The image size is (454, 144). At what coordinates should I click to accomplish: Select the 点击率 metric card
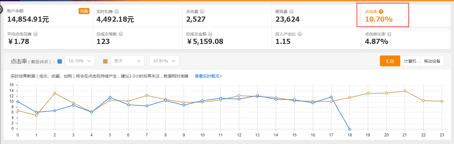(406, 15)
